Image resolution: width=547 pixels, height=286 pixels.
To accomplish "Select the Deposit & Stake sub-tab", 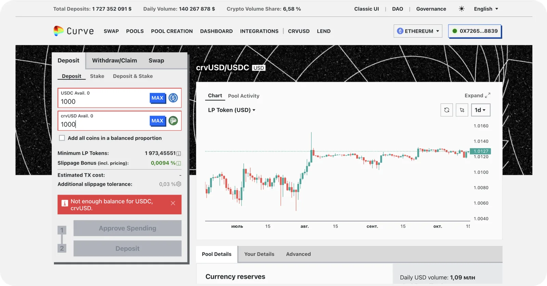I will pos(133,76).
